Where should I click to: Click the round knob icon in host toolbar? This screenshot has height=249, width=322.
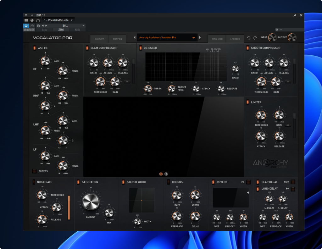(32, 20)
